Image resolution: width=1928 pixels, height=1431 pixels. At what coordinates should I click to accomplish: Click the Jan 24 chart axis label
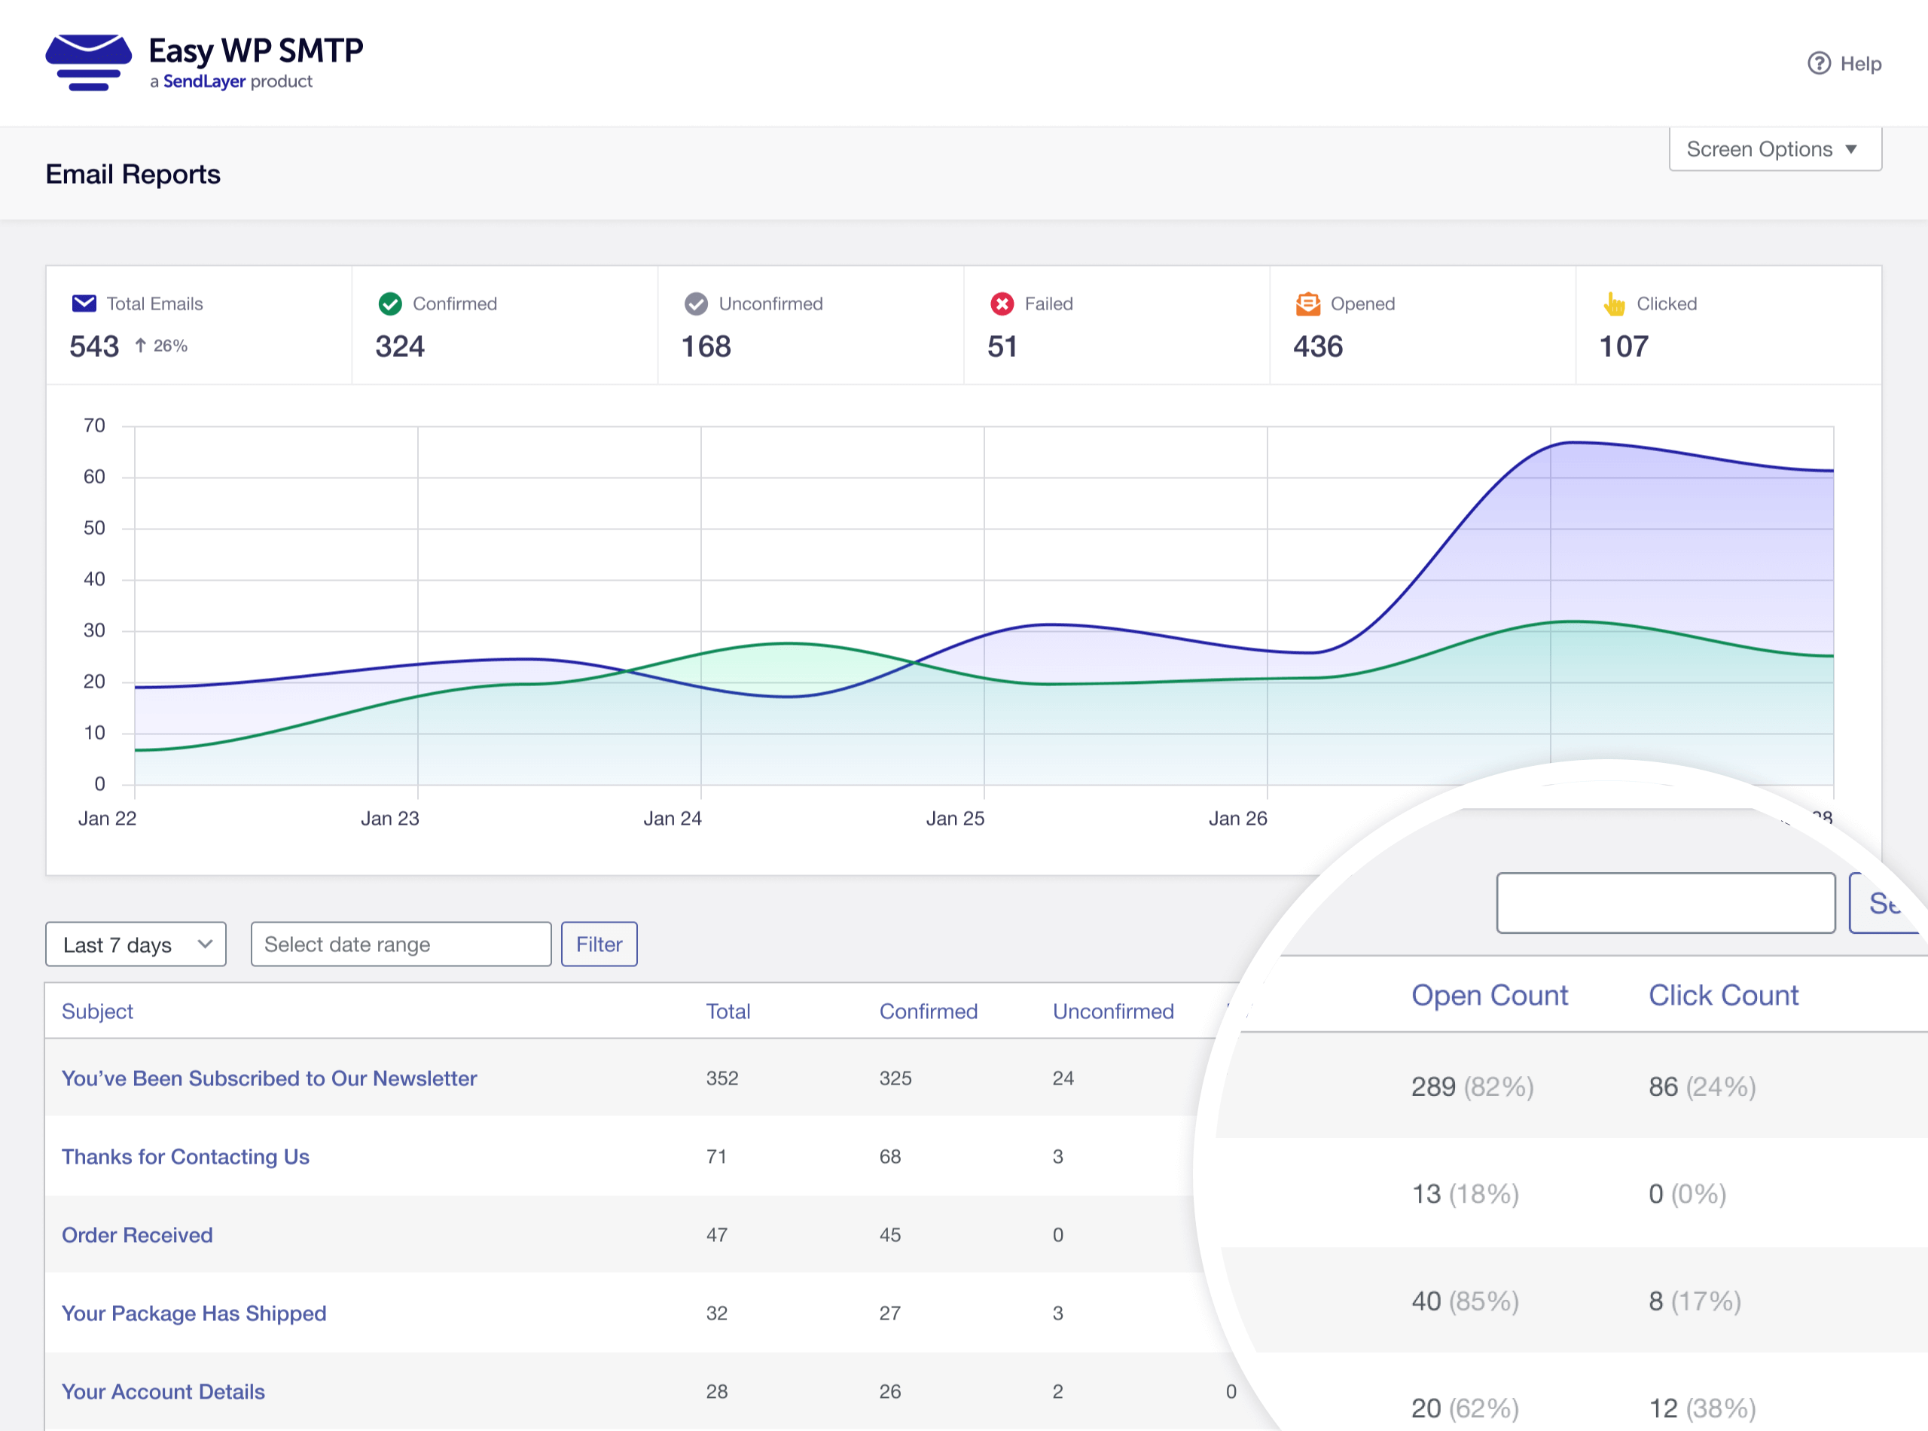click(x=672, y=819)
